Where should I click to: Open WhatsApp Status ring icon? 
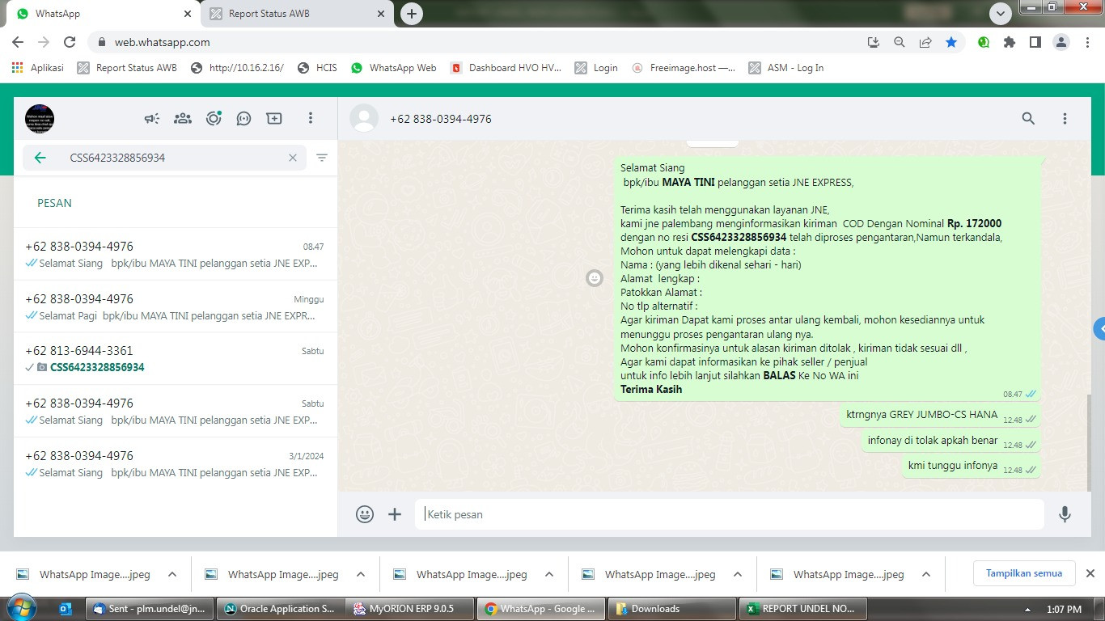pyautogui.click(x=214, y=119)
